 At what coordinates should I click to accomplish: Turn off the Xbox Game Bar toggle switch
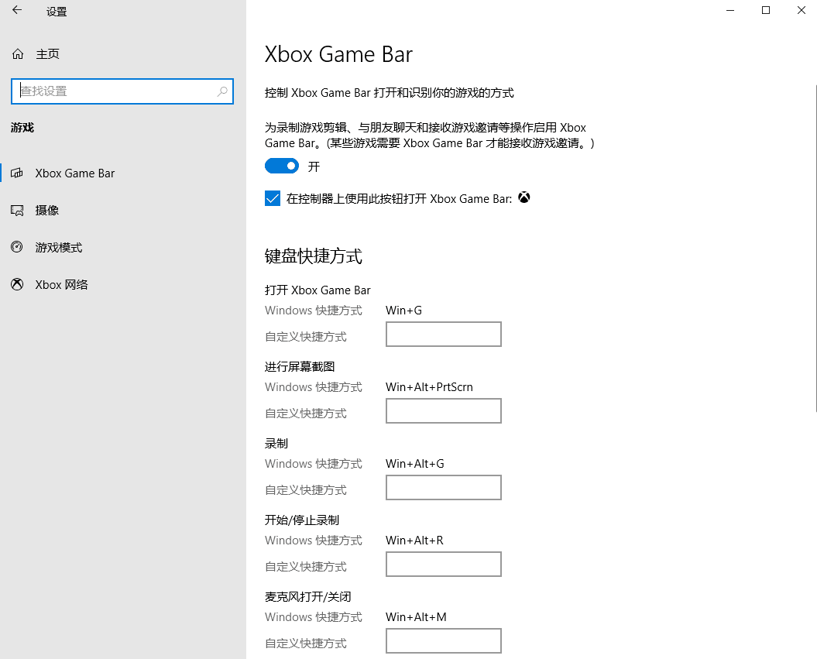click(x=282, y=166)
